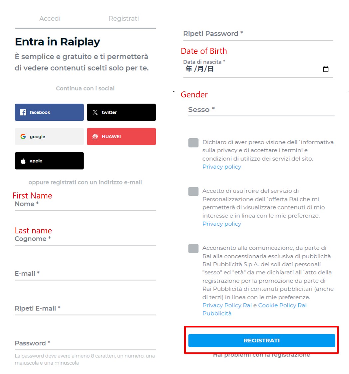This screenshot has width=349, height=374.
Task: Open the date picker calendar icon
Action: (326, 69)
